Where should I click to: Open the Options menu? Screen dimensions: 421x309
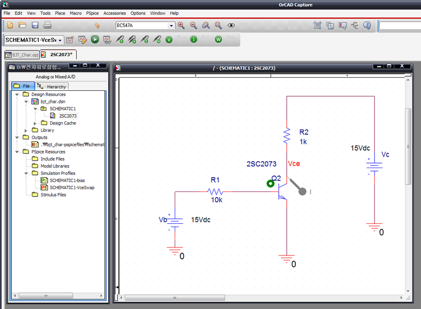[138, 13]
